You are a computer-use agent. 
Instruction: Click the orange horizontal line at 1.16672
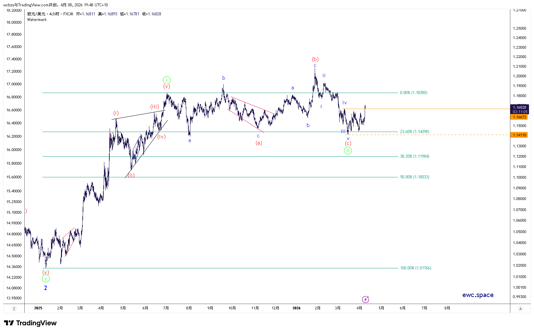[426, 109]
